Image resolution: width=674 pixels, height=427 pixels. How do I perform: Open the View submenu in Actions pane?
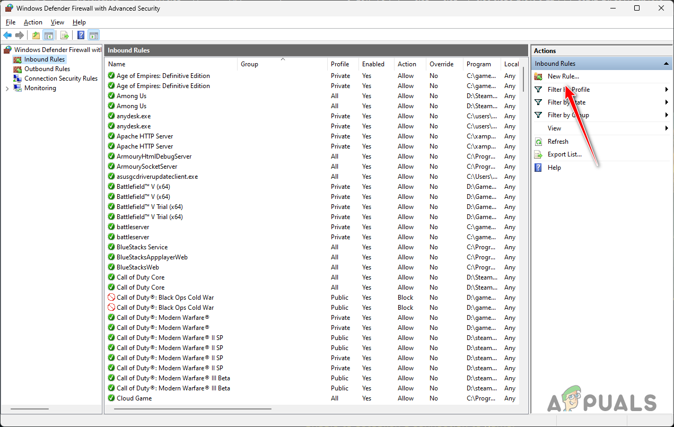(554, 128)
